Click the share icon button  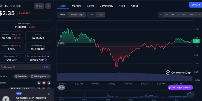[x=48, y=6]
